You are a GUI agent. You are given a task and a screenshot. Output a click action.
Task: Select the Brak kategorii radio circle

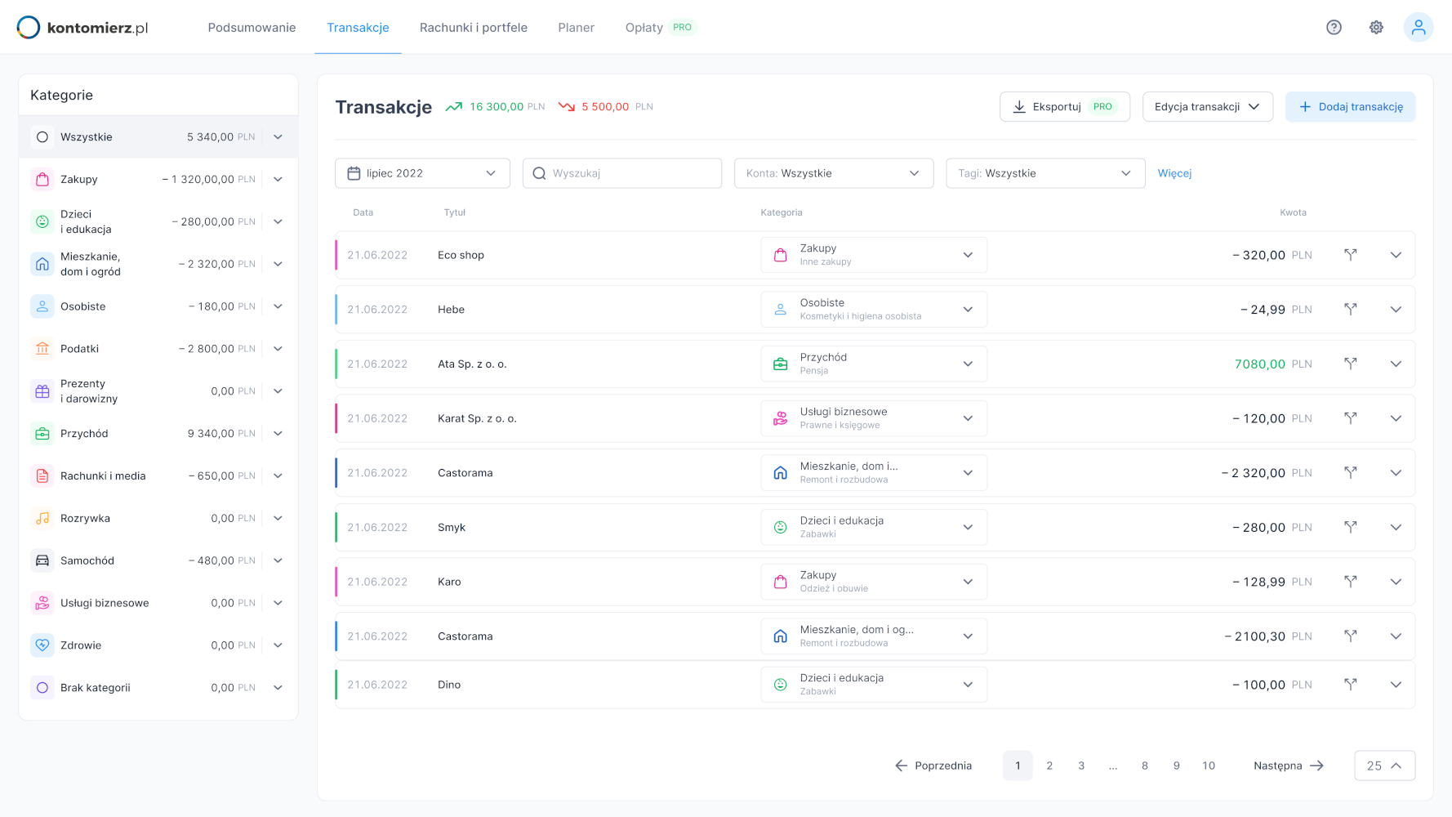42,688
